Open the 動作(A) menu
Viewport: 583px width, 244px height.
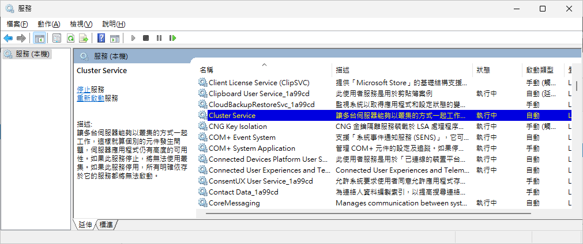[x=48, y=24]
